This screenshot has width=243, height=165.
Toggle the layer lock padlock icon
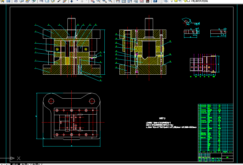(185, 1)
